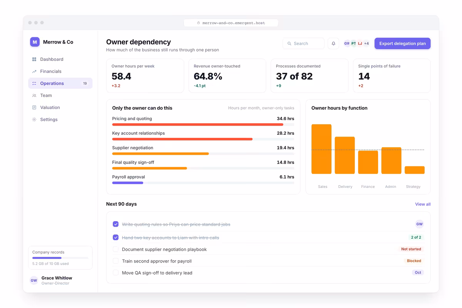
Task: Click the Team people icon
Action: point(34,95)
